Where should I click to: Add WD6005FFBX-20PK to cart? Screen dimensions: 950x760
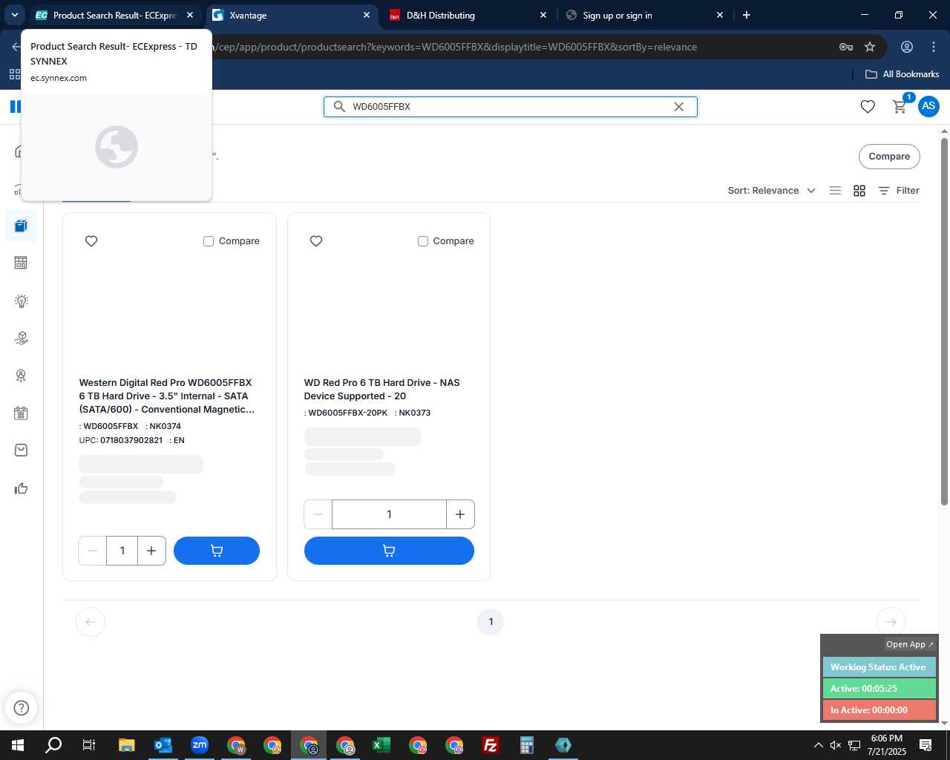click(x=389, y=551)
